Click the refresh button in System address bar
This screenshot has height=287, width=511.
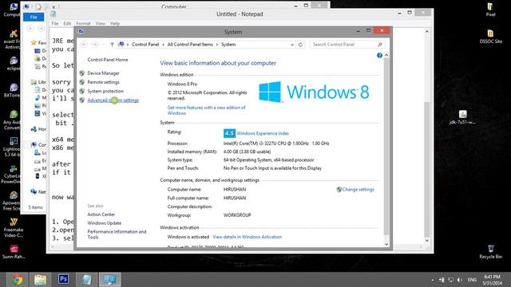pos(300,45)
